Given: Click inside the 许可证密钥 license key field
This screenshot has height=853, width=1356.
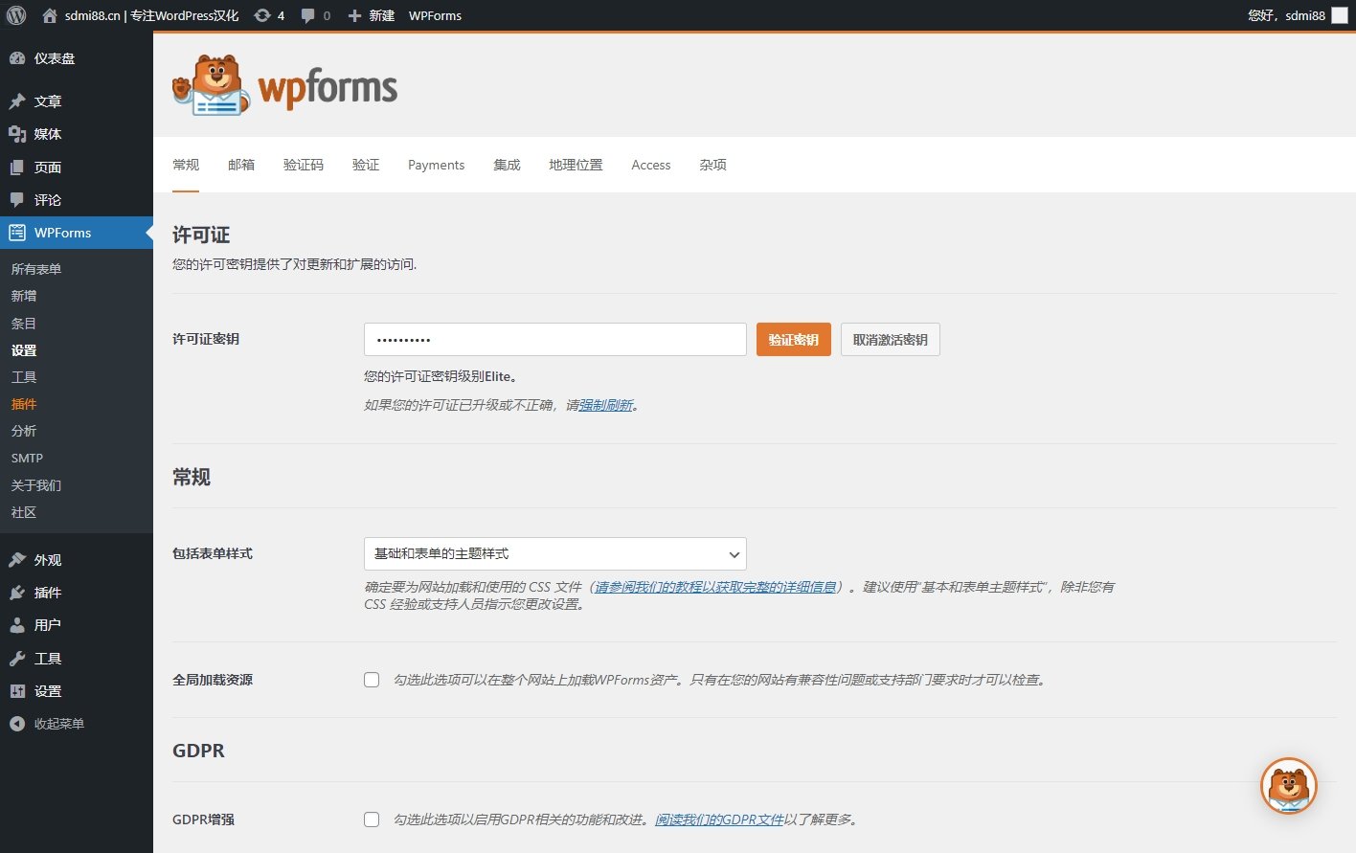Looking at the screenshot, I should (554, 339).
